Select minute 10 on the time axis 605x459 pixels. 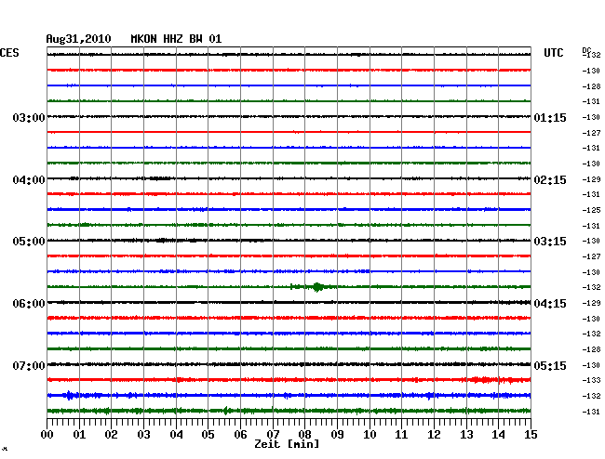click(370, 434)
